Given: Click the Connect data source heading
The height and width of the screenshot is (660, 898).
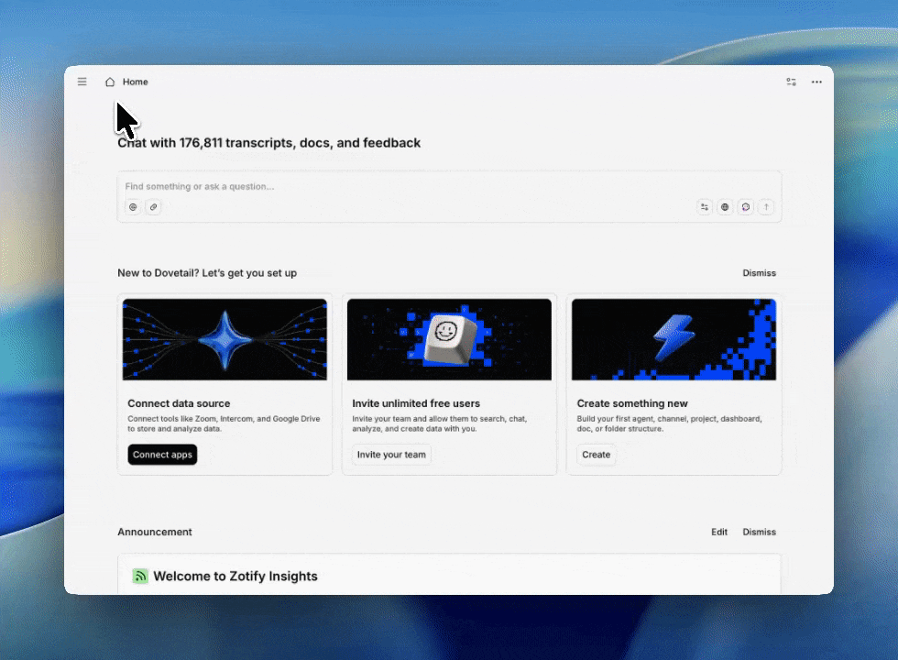Looking at the screenshot, I should [x=179, y=403].
